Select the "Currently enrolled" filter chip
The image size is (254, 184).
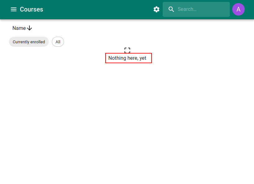click(29, 42)
